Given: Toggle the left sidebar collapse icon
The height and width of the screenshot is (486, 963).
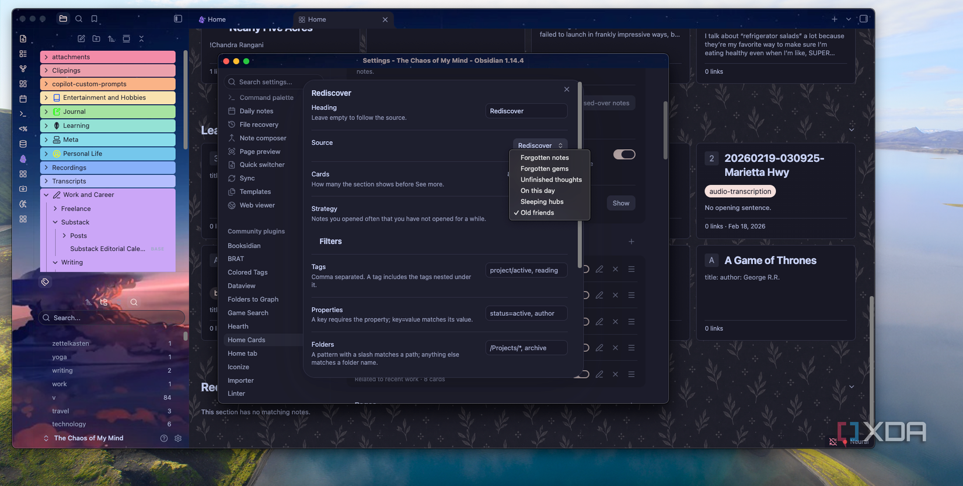Looking at the screenshot, I should (178, 19).
